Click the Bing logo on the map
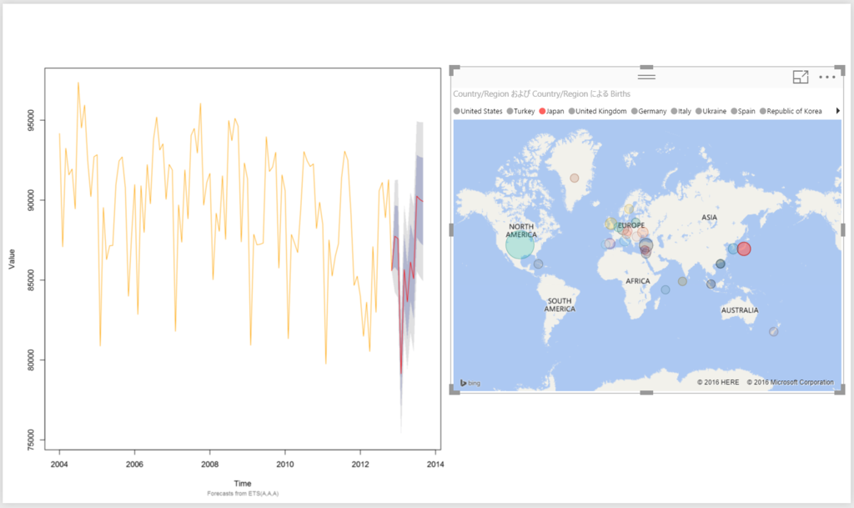Viewport: 854px width, 508px height. (x=470, y=383)
